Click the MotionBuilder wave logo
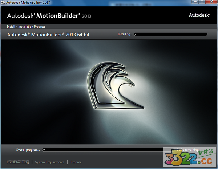218x169 pixels. coord(115,85)
